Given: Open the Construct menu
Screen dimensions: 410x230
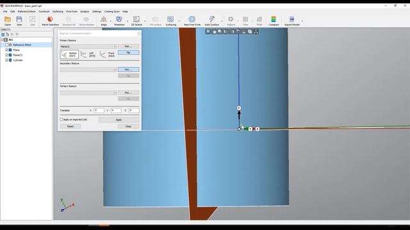Looking at the screenshot, I should coord(44,11).
